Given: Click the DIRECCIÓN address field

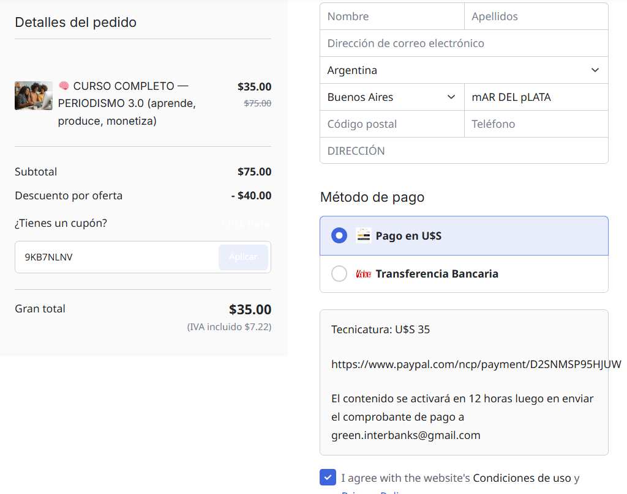Looking at the screenshot, I should pyautogui.click(x=464, y=150).
